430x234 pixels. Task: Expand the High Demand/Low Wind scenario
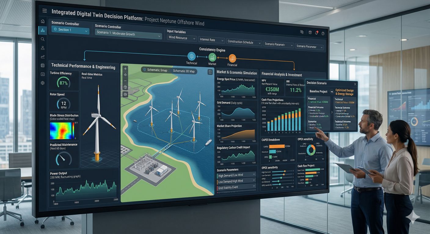tap(236, 175)
